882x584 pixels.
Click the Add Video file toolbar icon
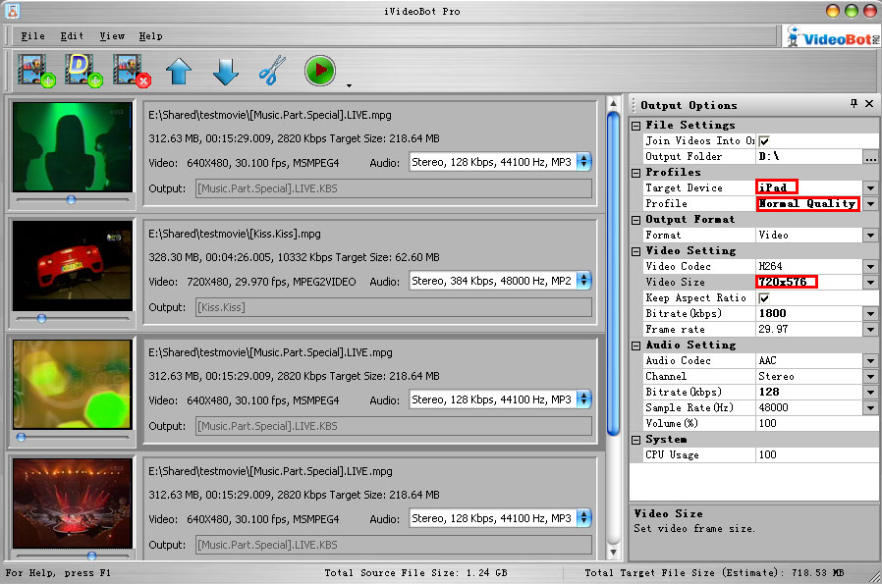[36, 71]
